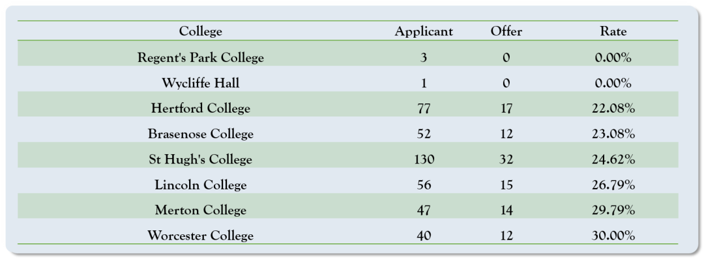The height and width of the screenshot is (259, 704).
Task: Click the Applicant column header
Action: (424, 31)
